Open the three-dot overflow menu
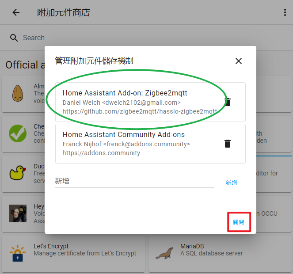 (x=285, y=12)
